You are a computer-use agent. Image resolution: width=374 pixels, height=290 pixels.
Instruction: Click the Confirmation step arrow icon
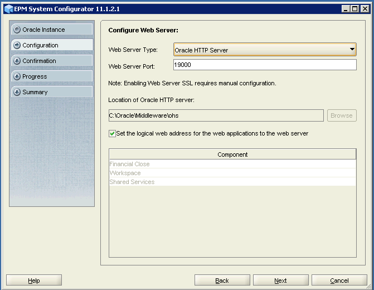pyautogui.click(x=17, y=61)
